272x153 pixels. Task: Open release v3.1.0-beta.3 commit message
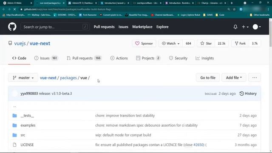[55, 93]
